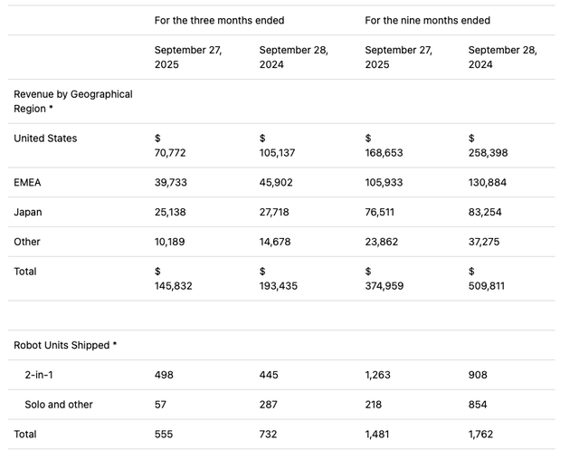Viewport: 579px width, 450px height.
Task: Select the 'For the three months ended' header
Action: point(219,20)
